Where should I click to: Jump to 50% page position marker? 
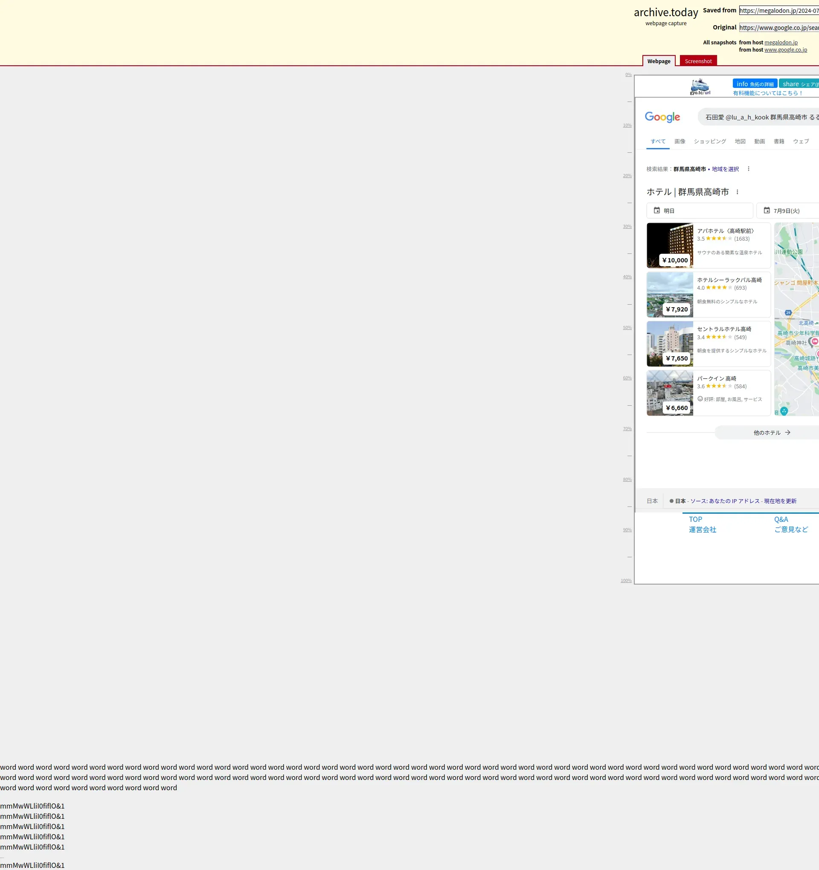coord(627,327)
